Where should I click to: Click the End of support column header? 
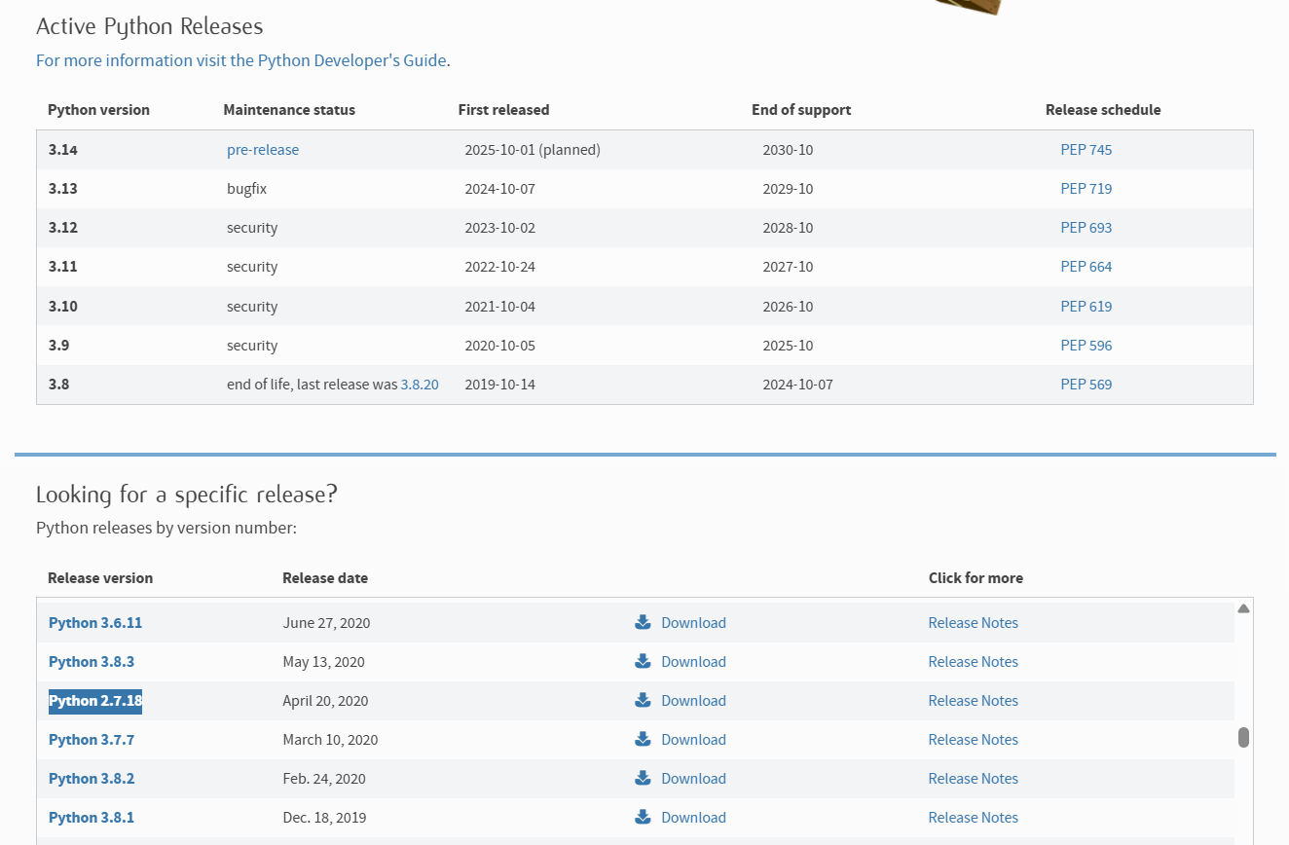click(801, 110)
